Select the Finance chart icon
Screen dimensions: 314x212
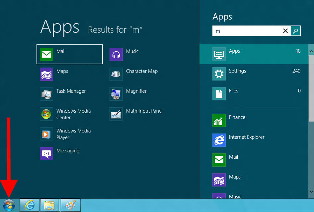[219, 120]
